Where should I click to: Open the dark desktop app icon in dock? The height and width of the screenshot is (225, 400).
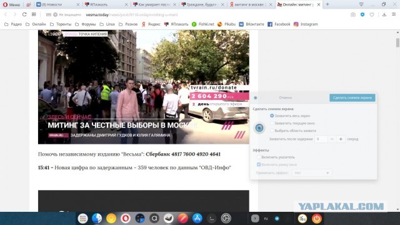click(x=140, y=219)
